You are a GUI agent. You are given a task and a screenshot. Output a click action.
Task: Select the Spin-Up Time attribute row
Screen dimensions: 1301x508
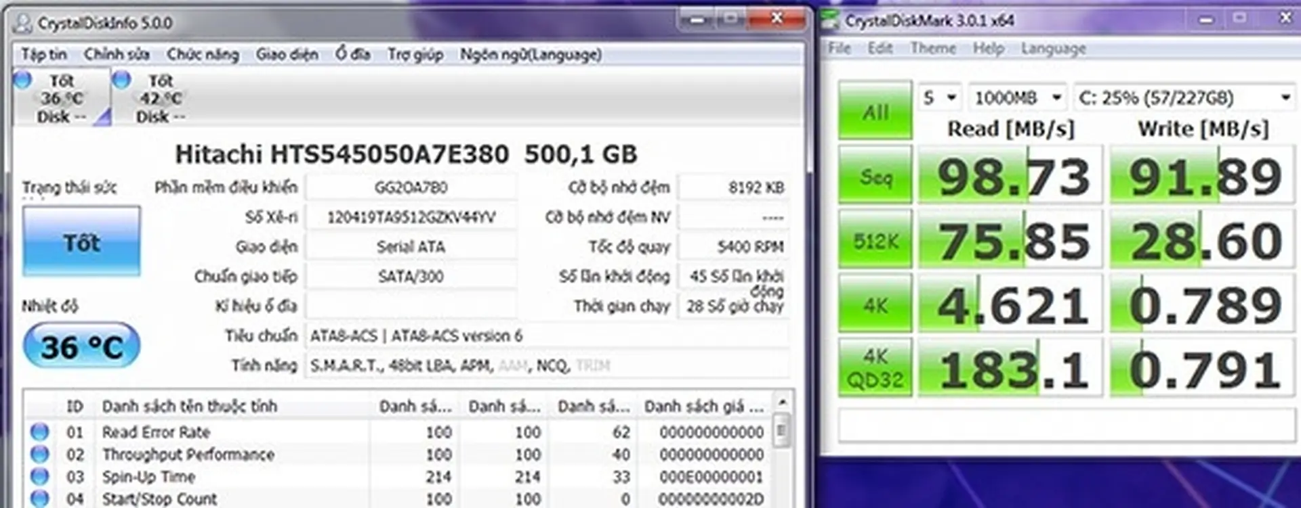pos(398,476)
